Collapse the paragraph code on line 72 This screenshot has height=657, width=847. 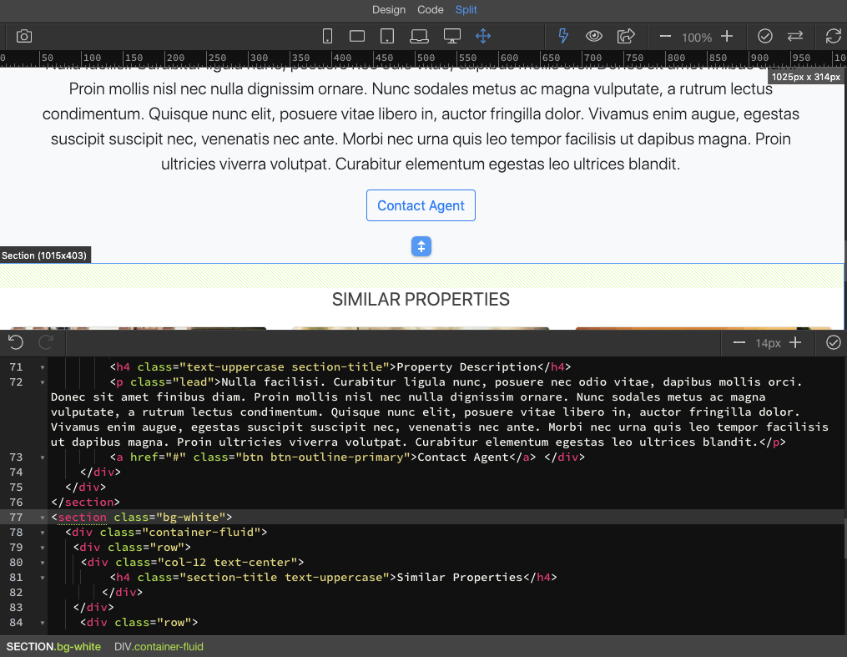click(x=43, y=382)
